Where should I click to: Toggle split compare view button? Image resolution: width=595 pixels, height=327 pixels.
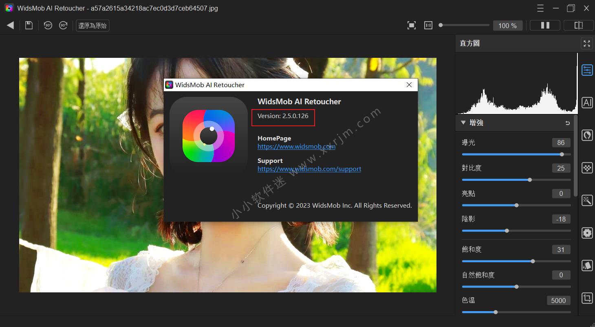(578, 26)
